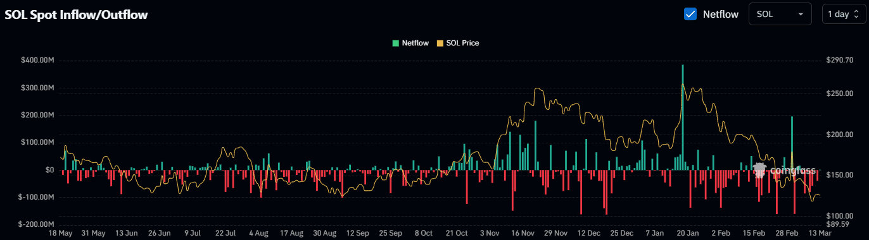The width and height of the screenshot is (869, 240).
Task: Click the $150.00 price axis label
Action: point(840,175)
